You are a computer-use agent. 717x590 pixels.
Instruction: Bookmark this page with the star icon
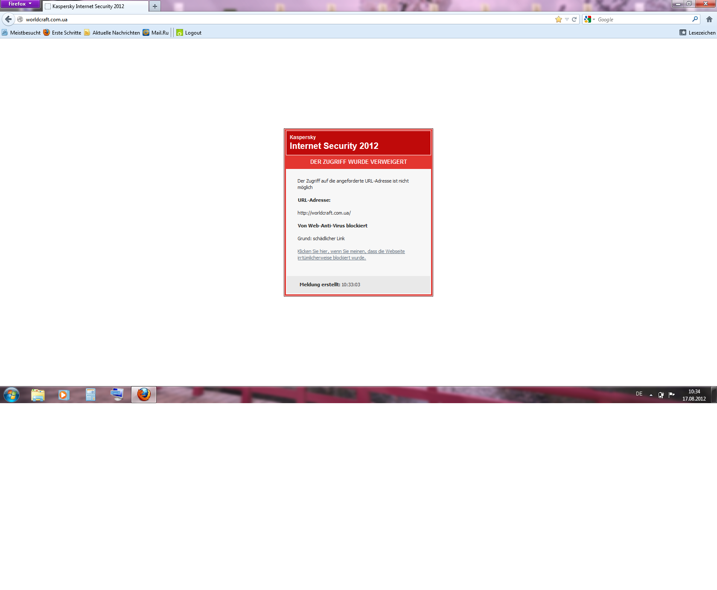click(559, 19)
